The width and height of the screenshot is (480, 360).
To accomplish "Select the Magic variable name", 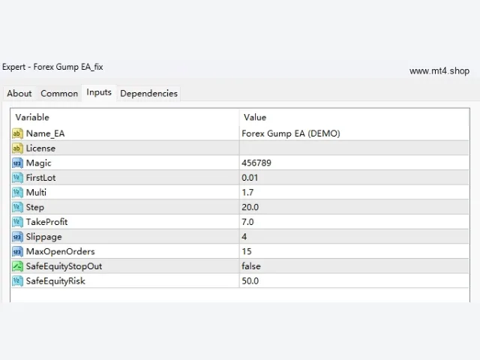I will pos(38,163).
